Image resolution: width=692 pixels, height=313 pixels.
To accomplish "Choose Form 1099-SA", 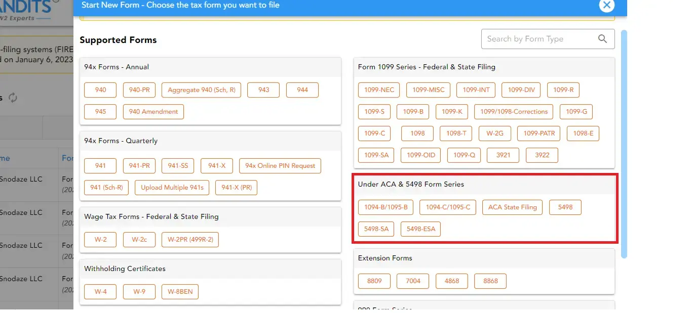I will [376, 155].
